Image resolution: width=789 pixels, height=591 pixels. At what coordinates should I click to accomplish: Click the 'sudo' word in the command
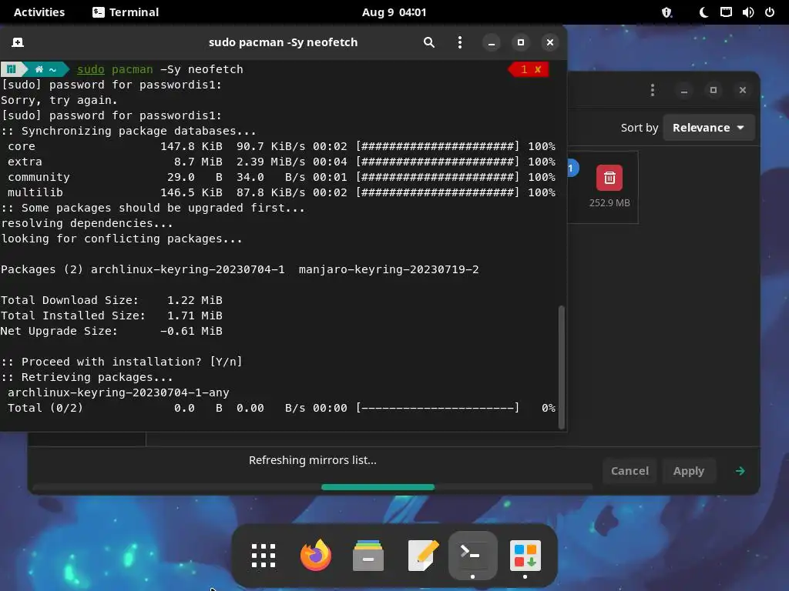point(91,69)
